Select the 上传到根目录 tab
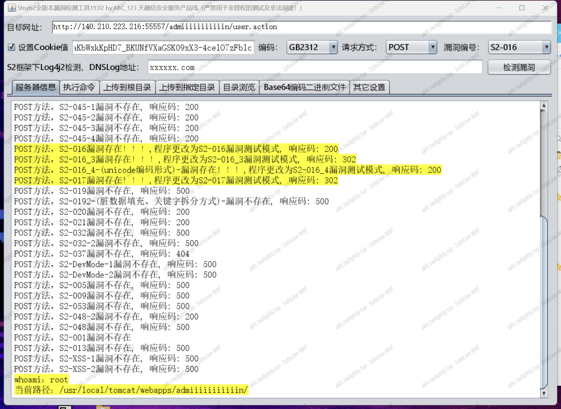The height and width of the screenshot is (409, 561). [x=127, y=87]
